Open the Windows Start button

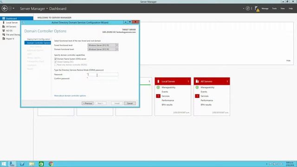4,164
